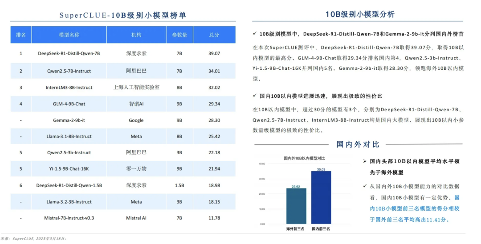
Task: Click the score 18.98 cell
Action: [214, 185]
